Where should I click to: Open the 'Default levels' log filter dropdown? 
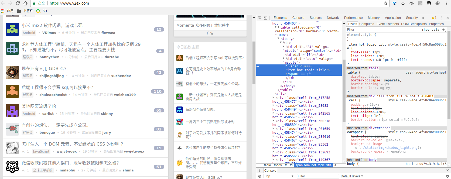(352, 176)
